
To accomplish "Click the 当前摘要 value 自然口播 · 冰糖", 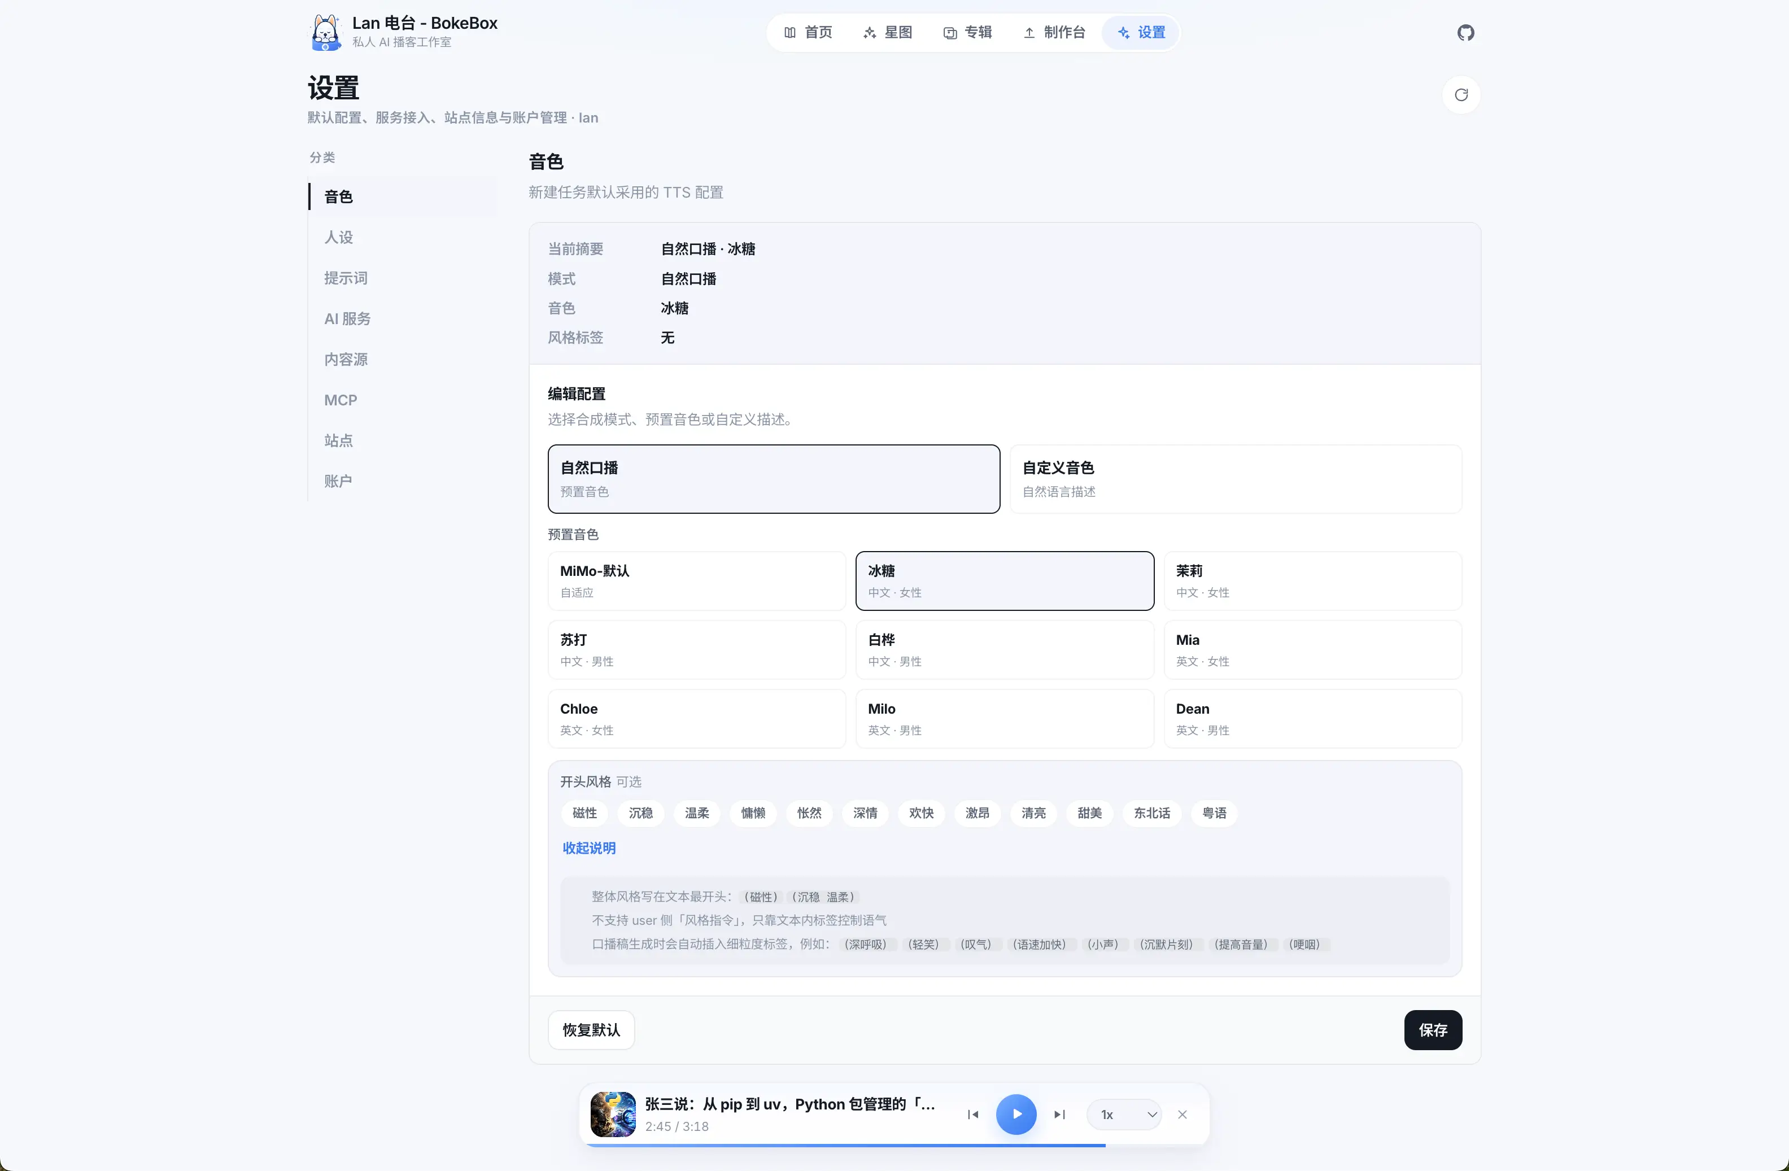I will pos(708,249).
